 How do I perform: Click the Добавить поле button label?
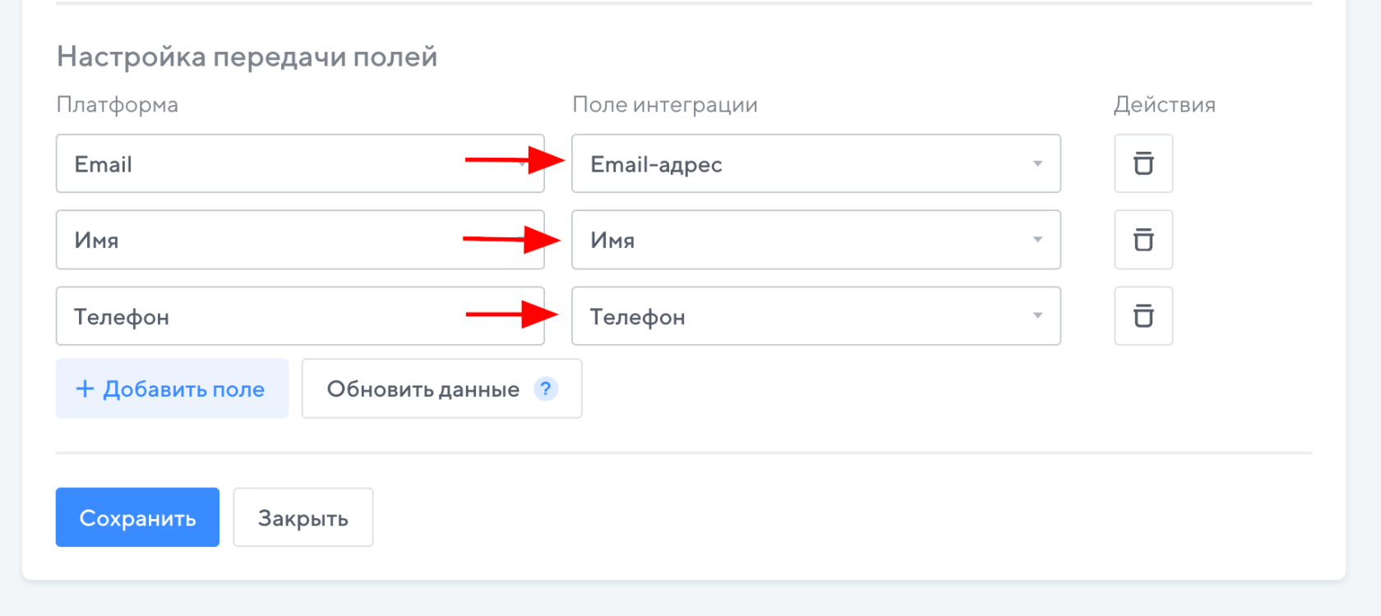point(183,389)
